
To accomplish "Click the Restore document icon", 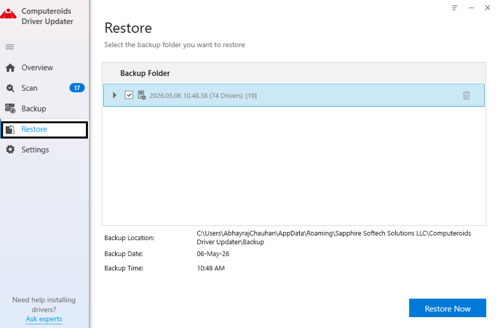I will coord(10,129).
